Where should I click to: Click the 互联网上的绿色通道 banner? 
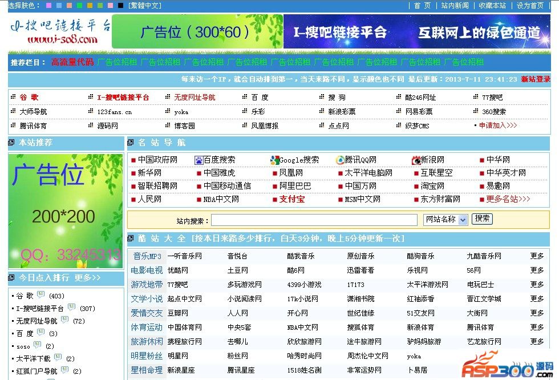point(417,31)
